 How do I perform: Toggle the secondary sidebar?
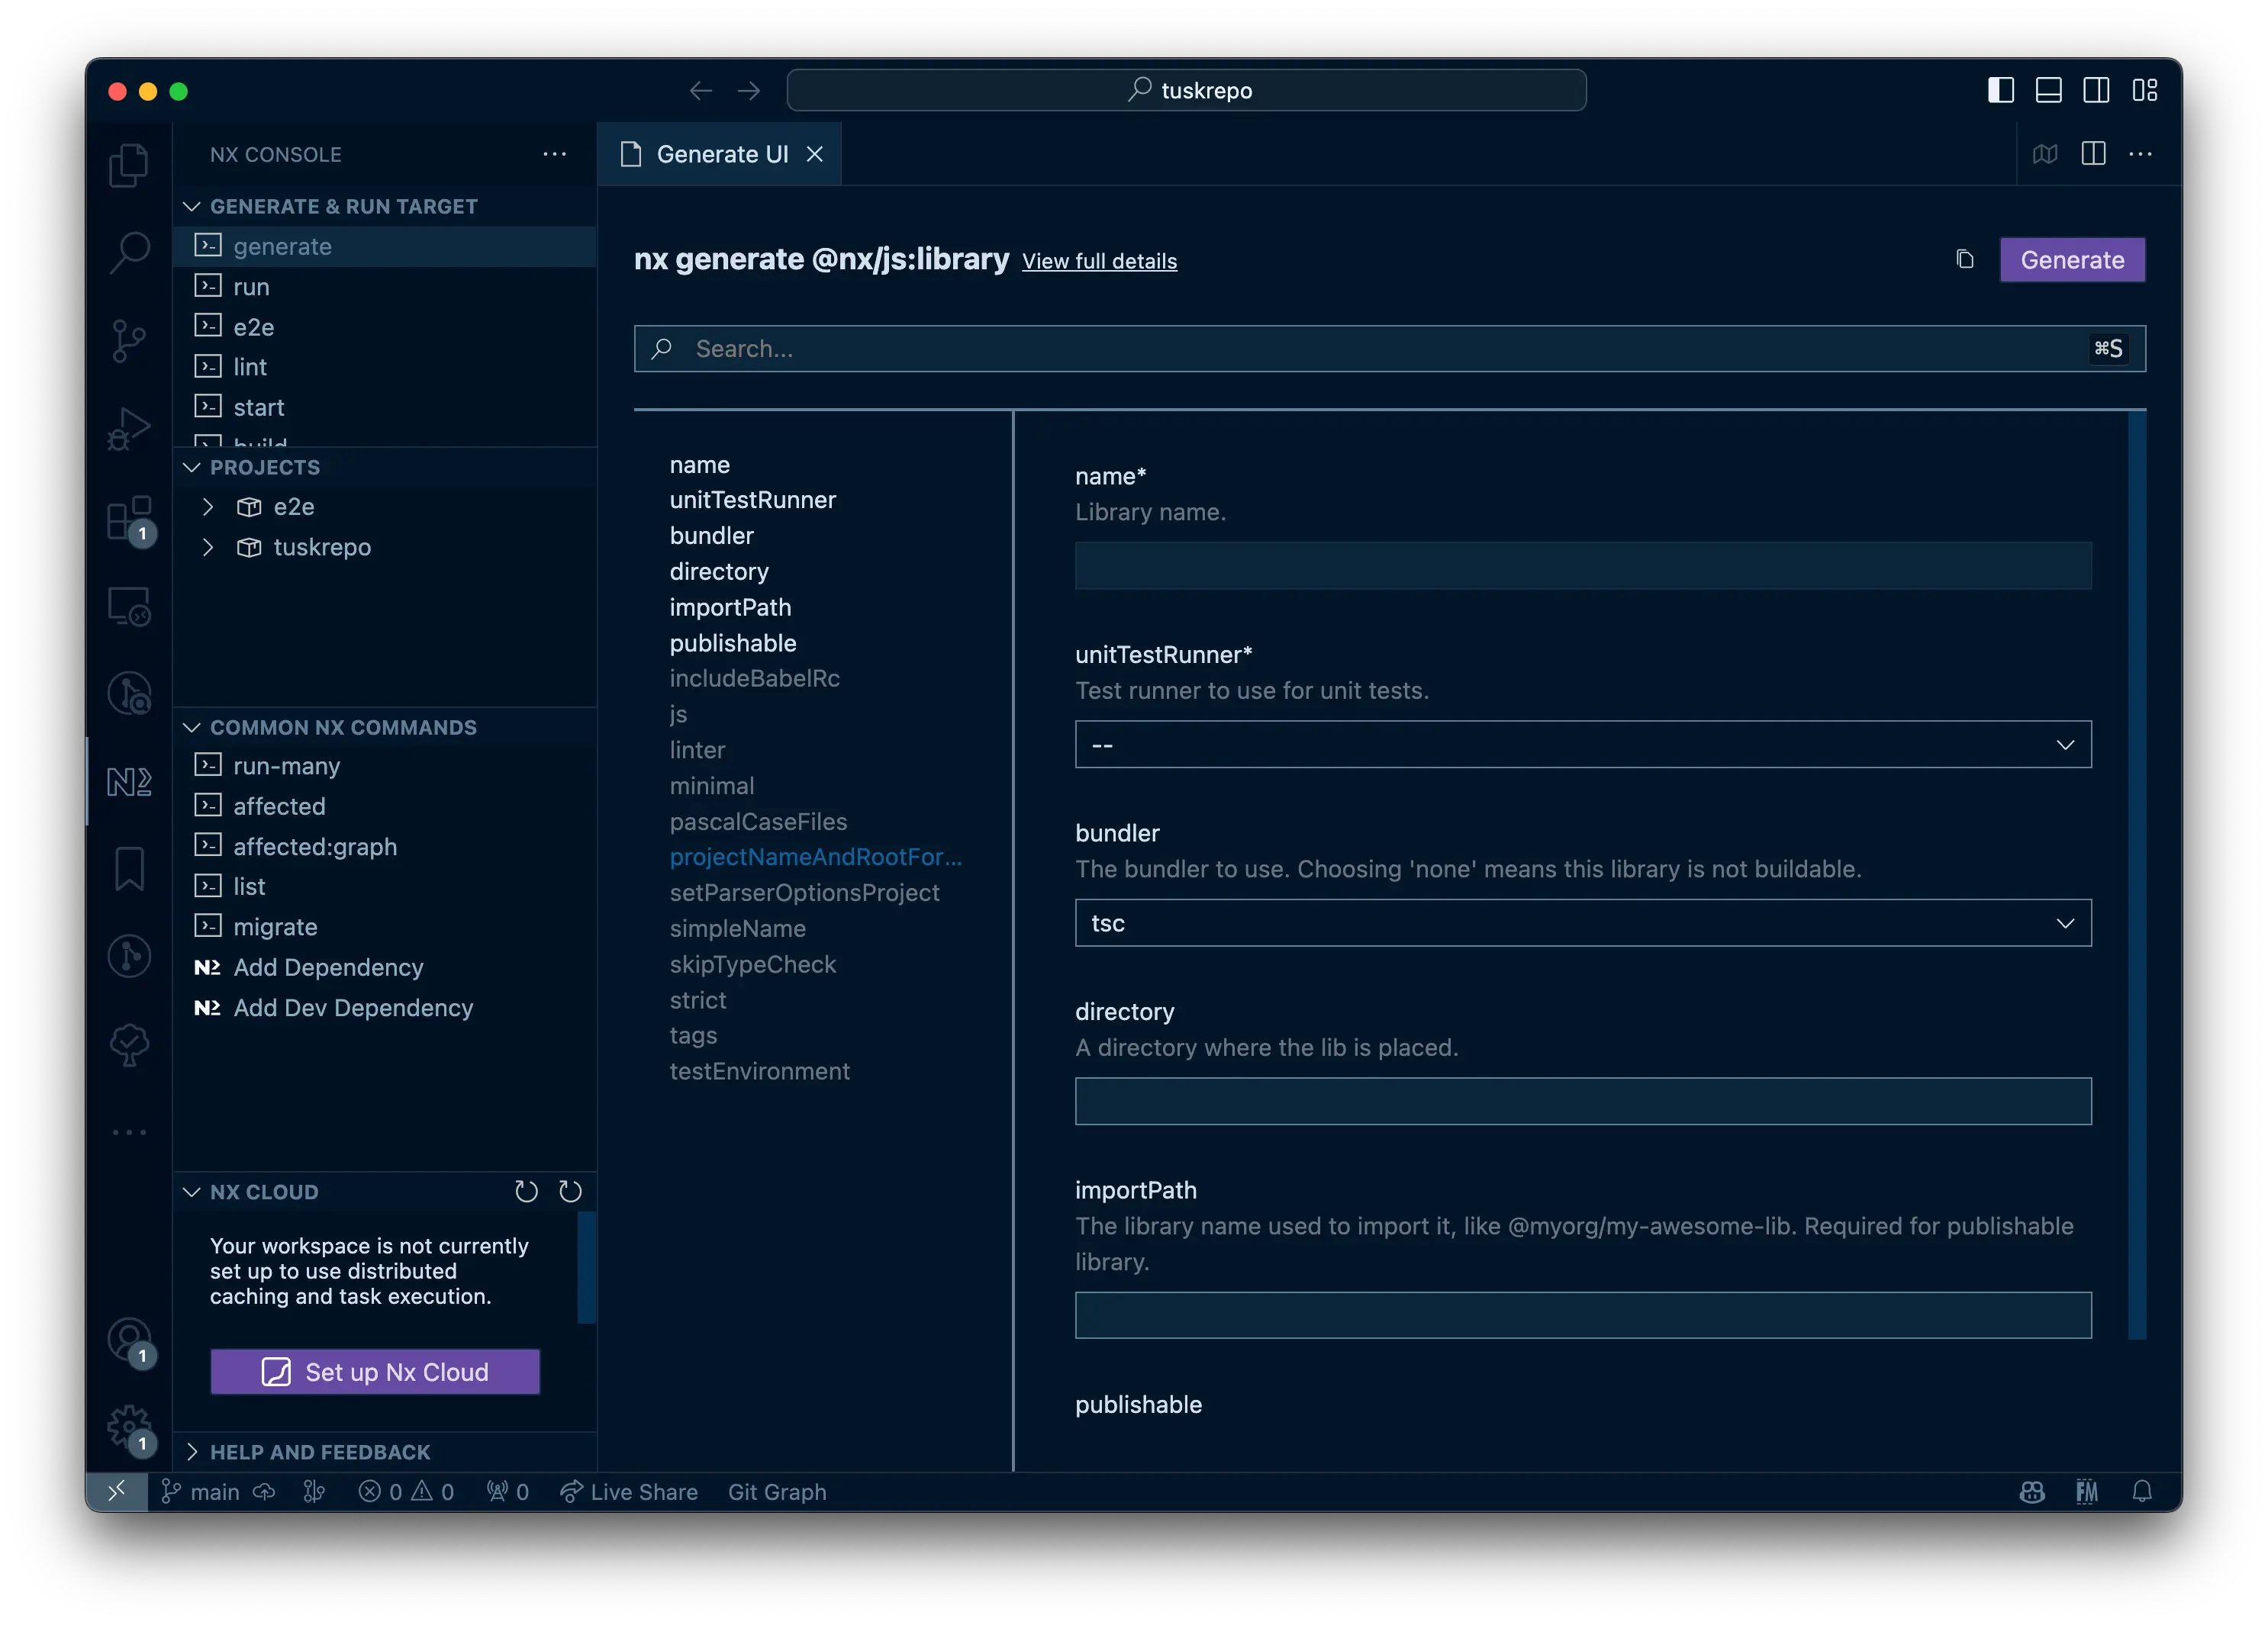(x=2096, y=90)
